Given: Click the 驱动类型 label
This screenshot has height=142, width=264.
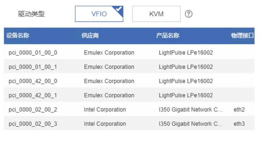Looking at the screenshot, I should (32, 14).
